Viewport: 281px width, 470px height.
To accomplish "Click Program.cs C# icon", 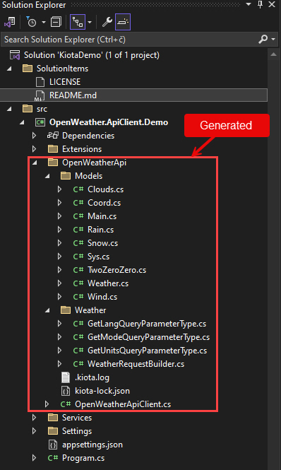I will pos(53,458).
